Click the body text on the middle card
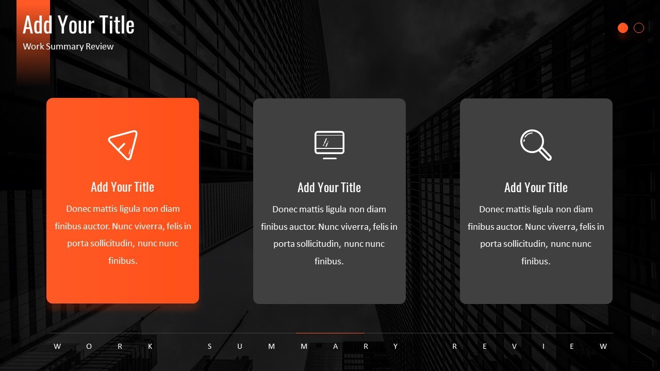This screenshot has height=371, width=660. 329,235
